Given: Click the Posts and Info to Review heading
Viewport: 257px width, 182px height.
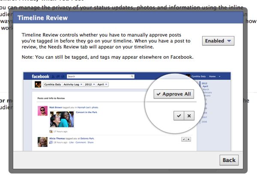Looking at the screenshot, I should [51, 98].
